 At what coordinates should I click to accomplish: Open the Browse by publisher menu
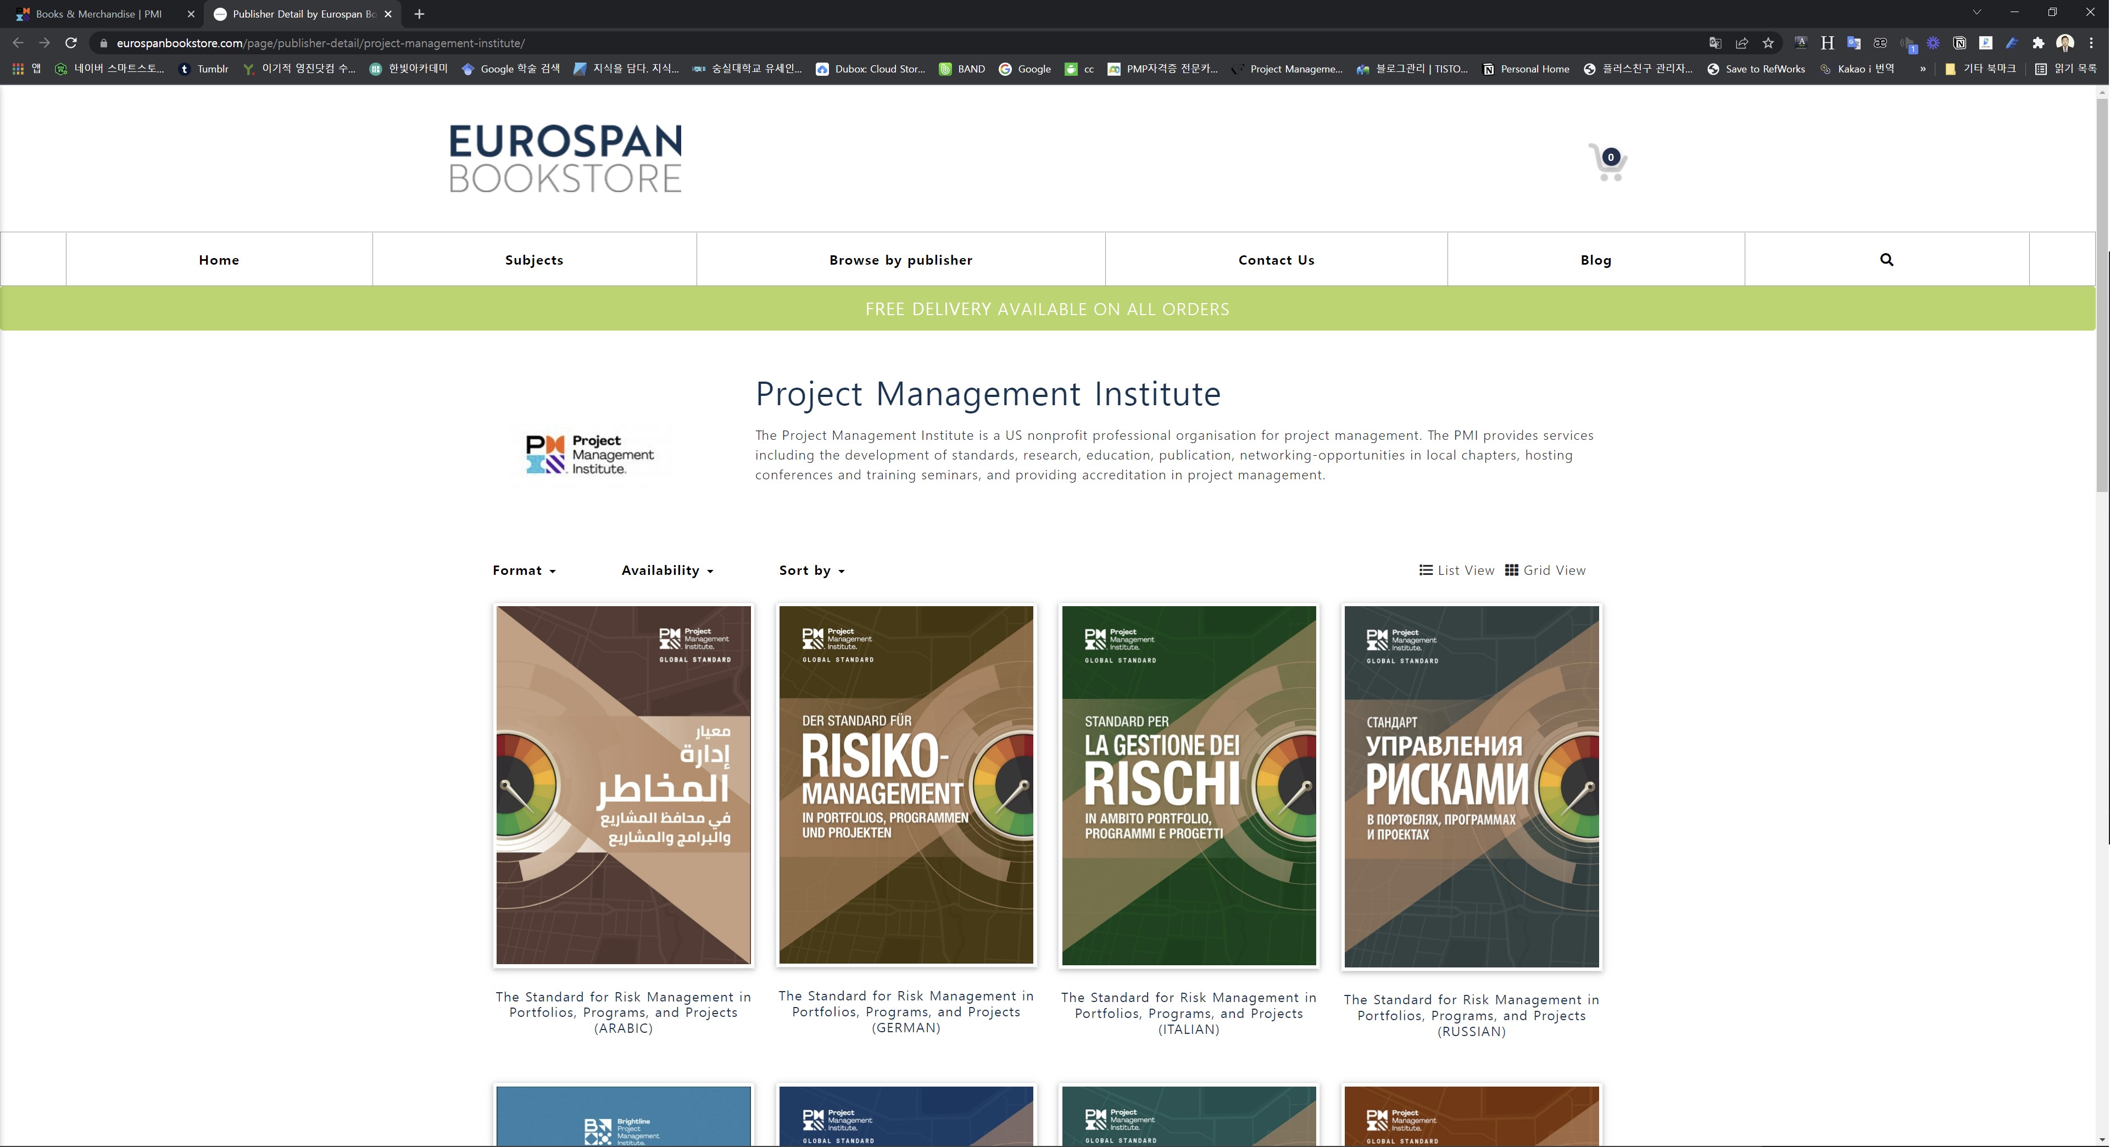(x=900, y=260)
